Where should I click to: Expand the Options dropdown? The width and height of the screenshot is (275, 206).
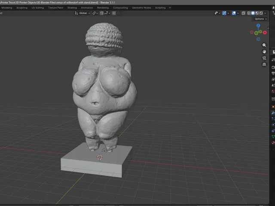point(261,19)
